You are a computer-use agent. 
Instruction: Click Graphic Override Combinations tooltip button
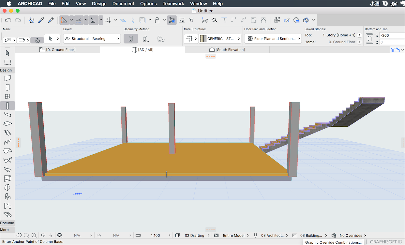click(x=333, y=242)
